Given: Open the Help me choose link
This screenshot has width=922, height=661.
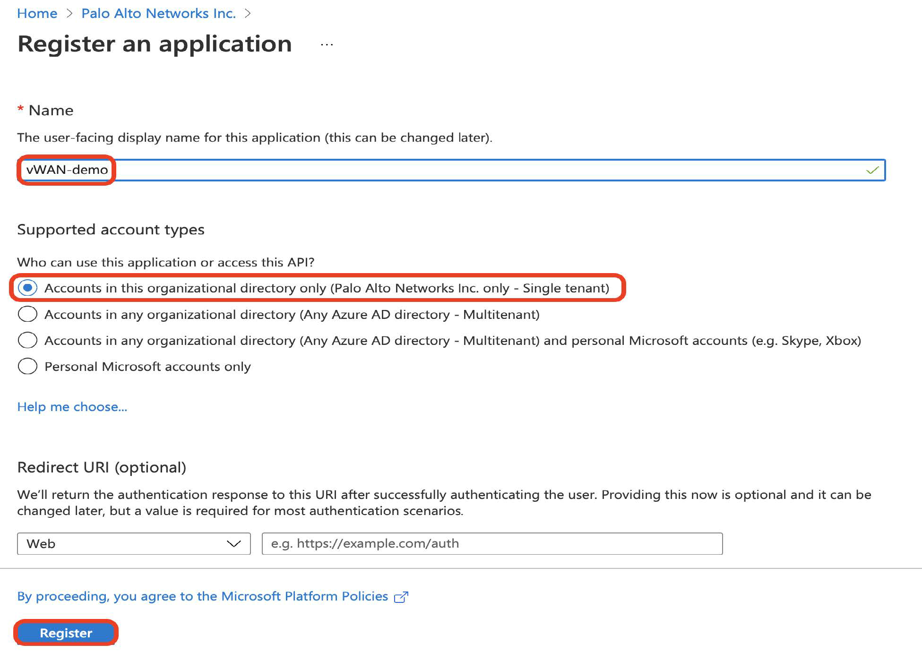Looking at the screenshot, I should (72, 407).
